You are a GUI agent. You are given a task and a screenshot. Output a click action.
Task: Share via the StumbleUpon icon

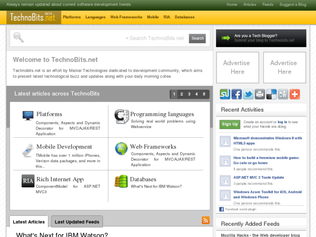(x=225, y=94)
